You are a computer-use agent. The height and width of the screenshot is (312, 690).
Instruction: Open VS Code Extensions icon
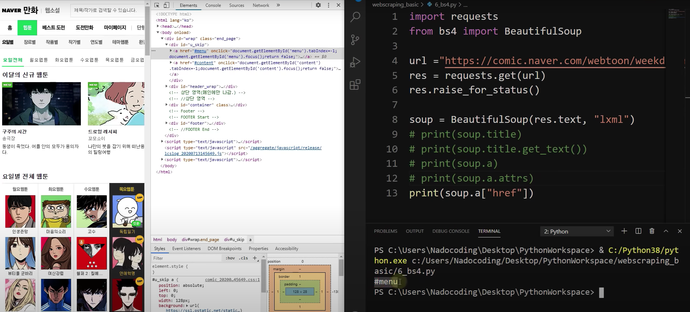pyautogui.click(x=355, y=85)
